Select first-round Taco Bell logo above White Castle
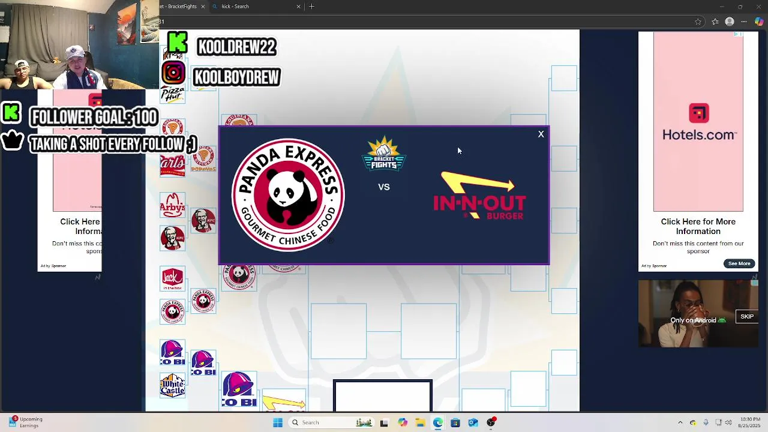The width and height of the screenshot is (768, 432). click(x=172, y=352)
